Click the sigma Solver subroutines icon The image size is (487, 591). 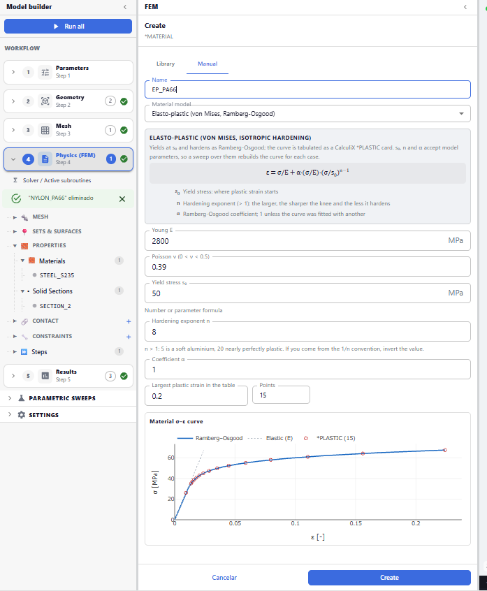click(15, 180)
